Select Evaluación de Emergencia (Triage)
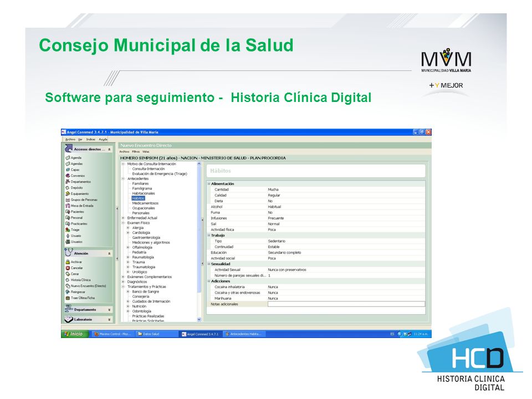This screenshot has height=399, width=532. tap(160, 173)
